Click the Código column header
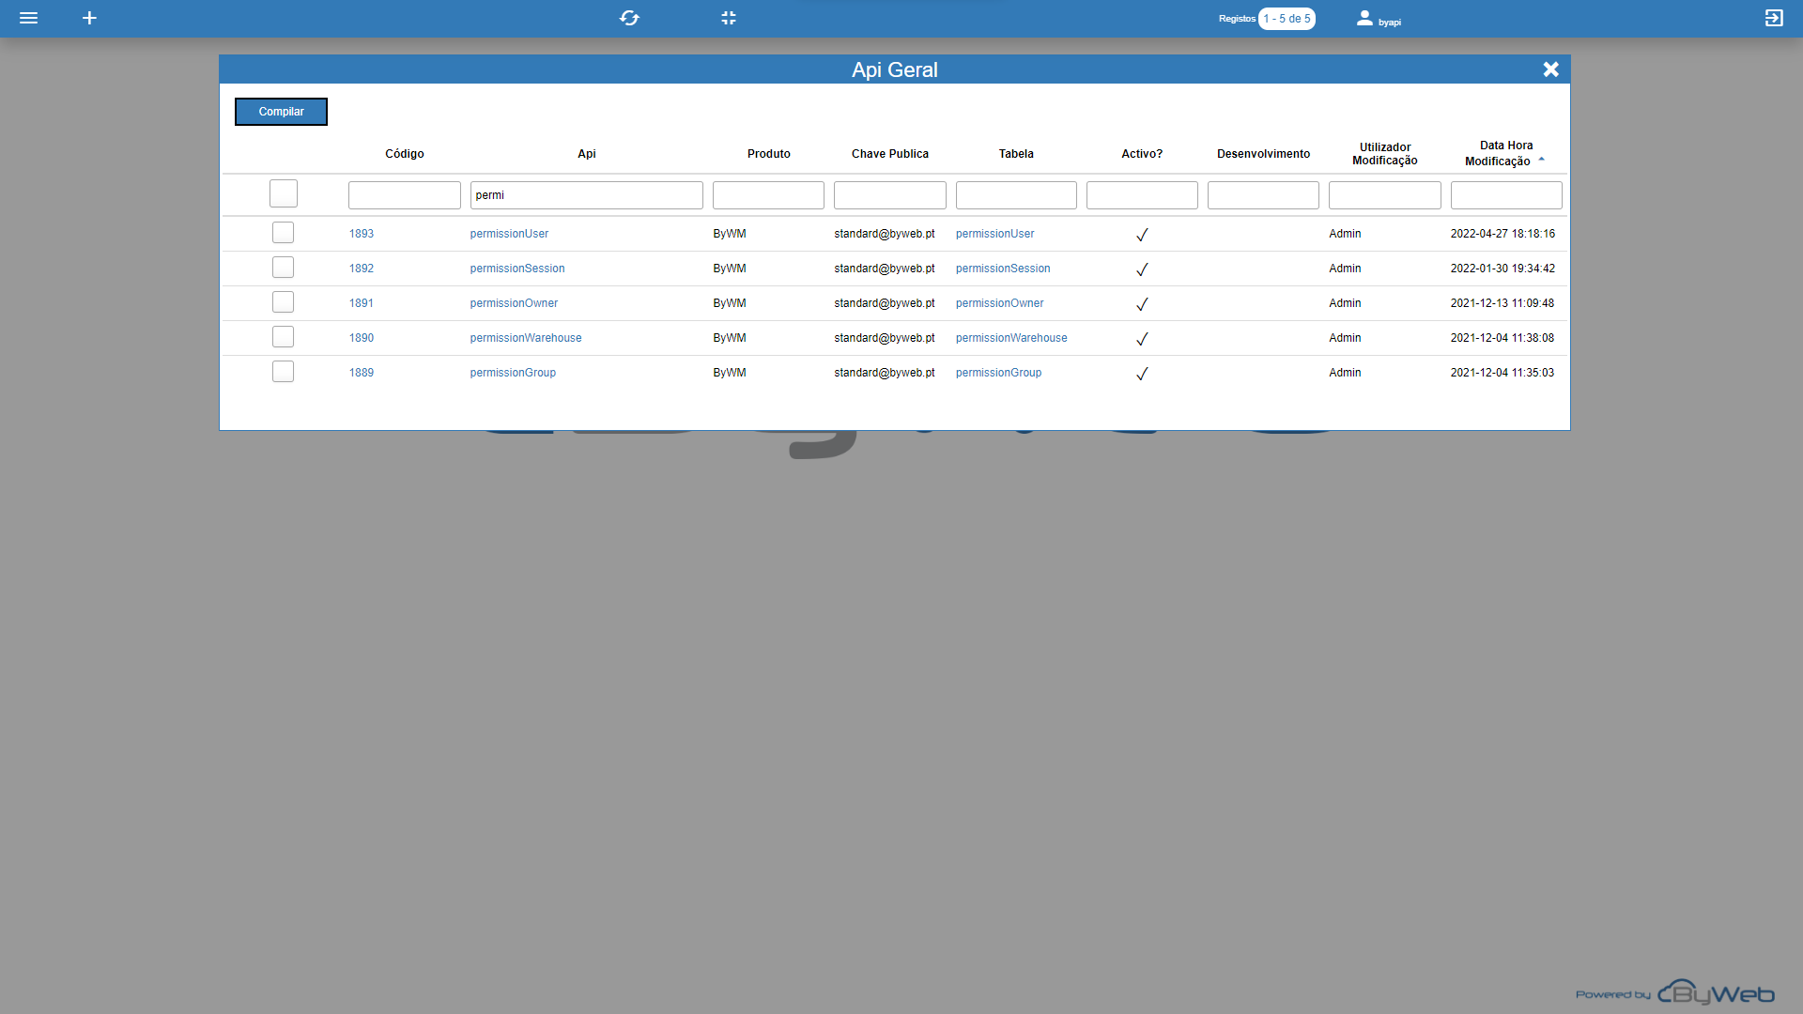 404,154
